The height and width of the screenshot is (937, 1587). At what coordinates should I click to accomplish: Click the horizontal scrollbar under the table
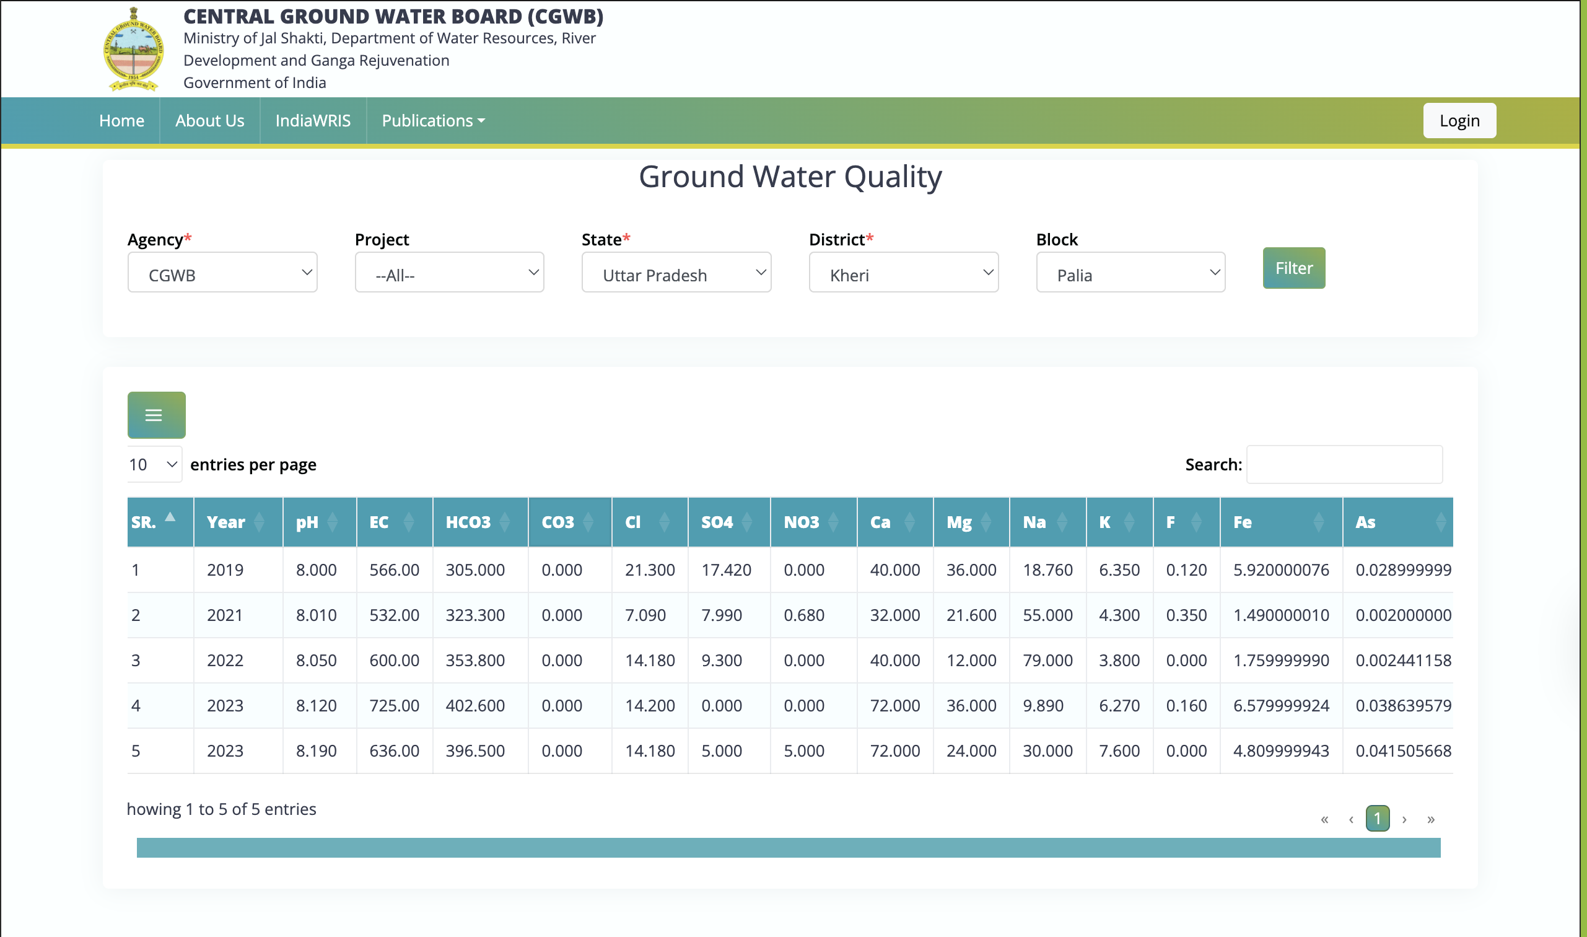click(789, 847)
